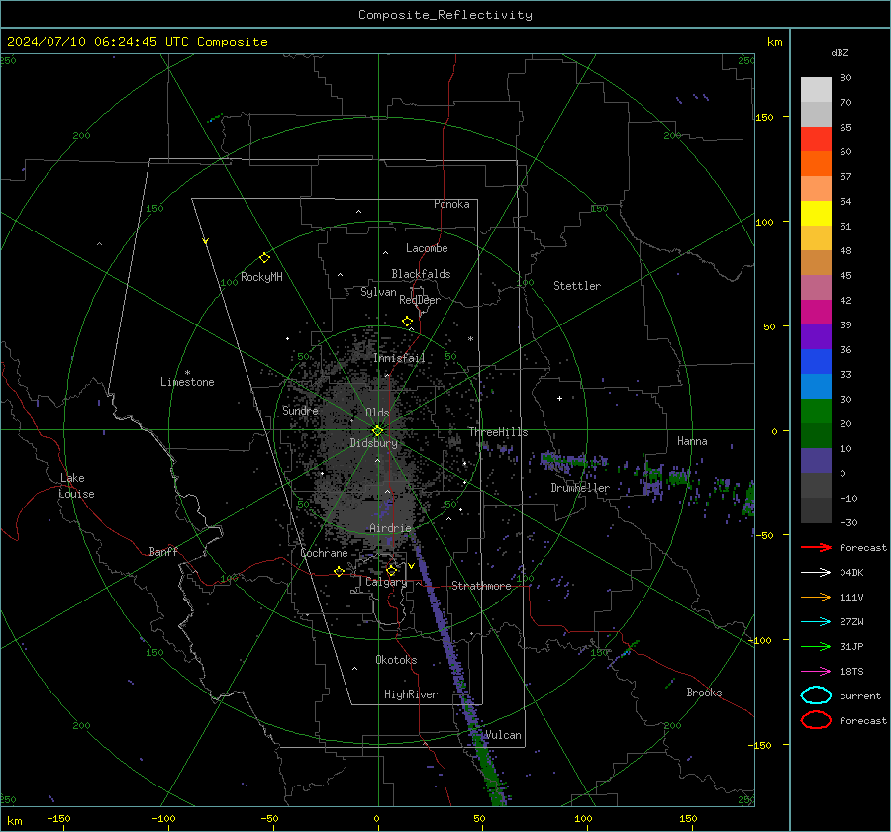The height and width of the screenshot is (832, 891).
Task: Click the Blackfalds label
Action: pyautogui.click(x=421, y=274)
